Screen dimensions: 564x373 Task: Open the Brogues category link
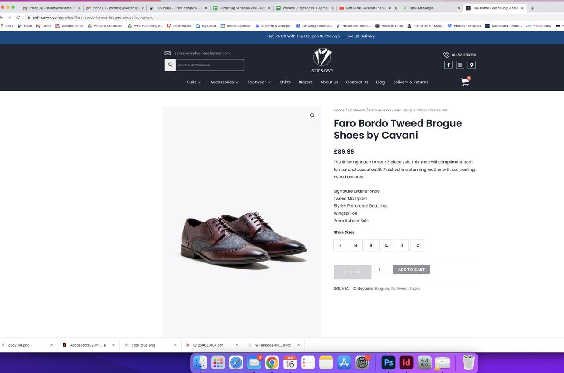tap(382, 289)
